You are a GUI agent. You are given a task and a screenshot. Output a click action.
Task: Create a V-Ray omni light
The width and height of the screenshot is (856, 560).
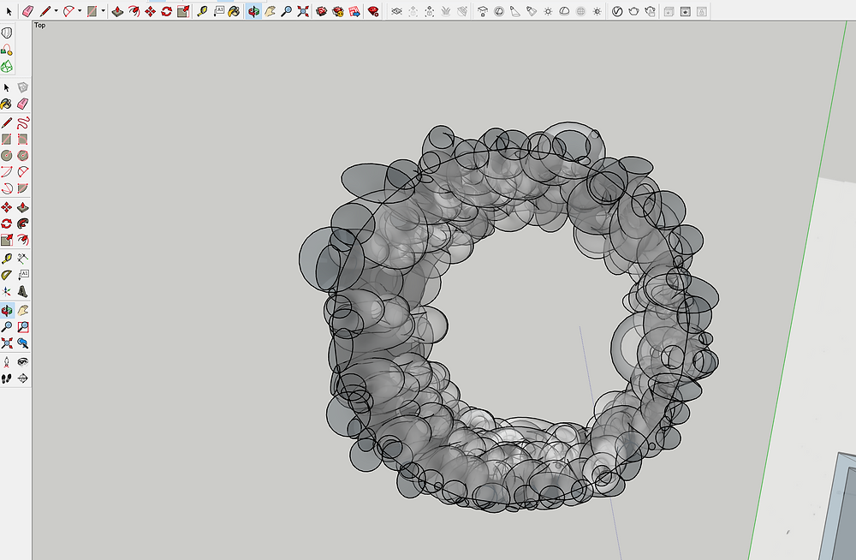point(548,11)
